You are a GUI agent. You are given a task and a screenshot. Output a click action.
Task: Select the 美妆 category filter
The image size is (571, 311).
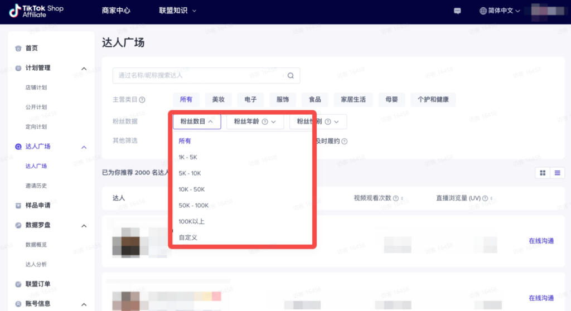tap(218, 99)
